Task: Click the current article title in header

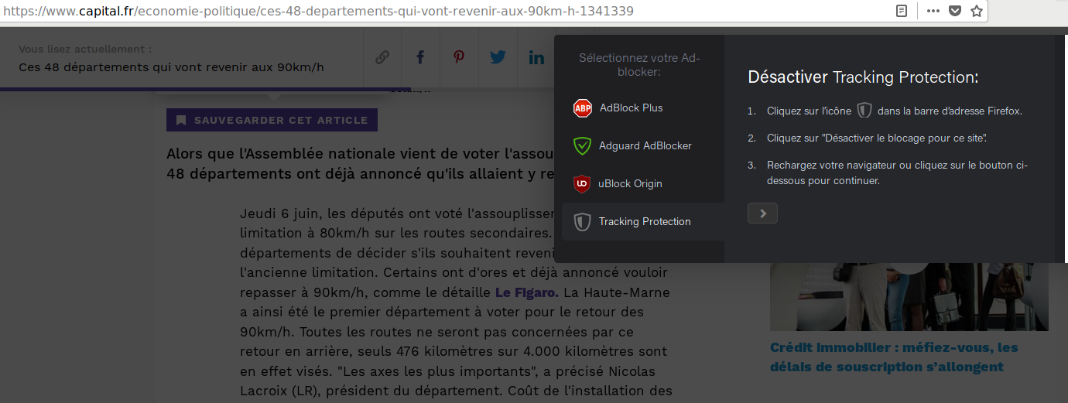Action: point(171,67)
